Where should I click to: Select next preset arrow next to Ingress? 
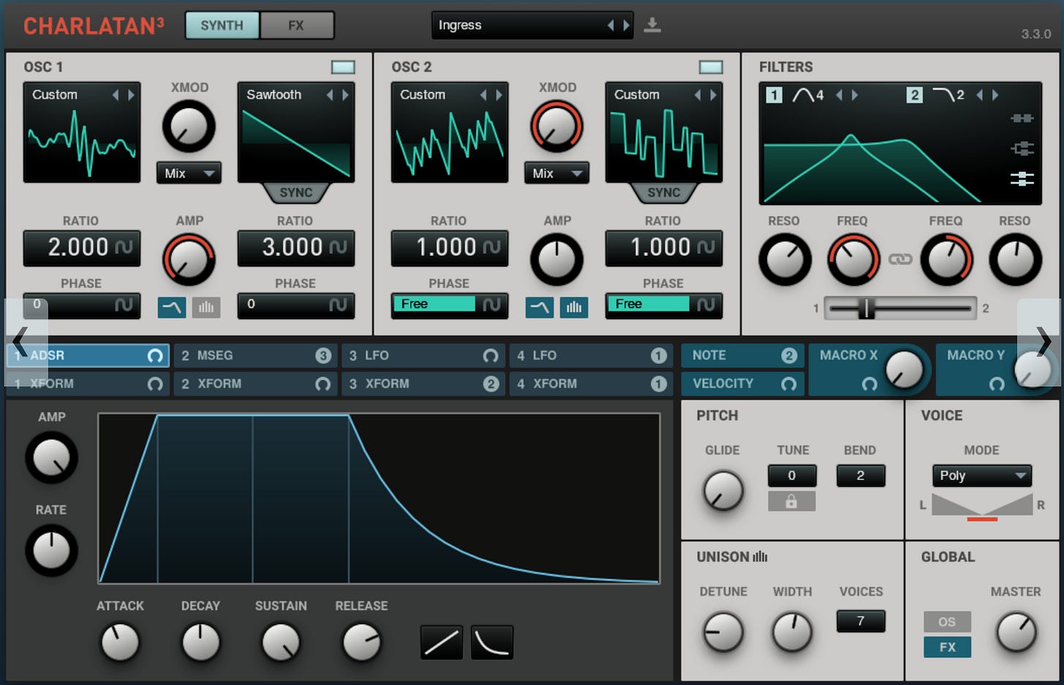point(626,26)
